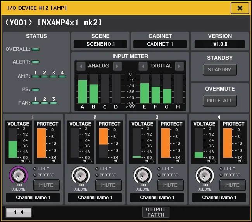The image size is (252, 222).
Task: Select the 1-4 channel bank tab
Action: point(19,212)
